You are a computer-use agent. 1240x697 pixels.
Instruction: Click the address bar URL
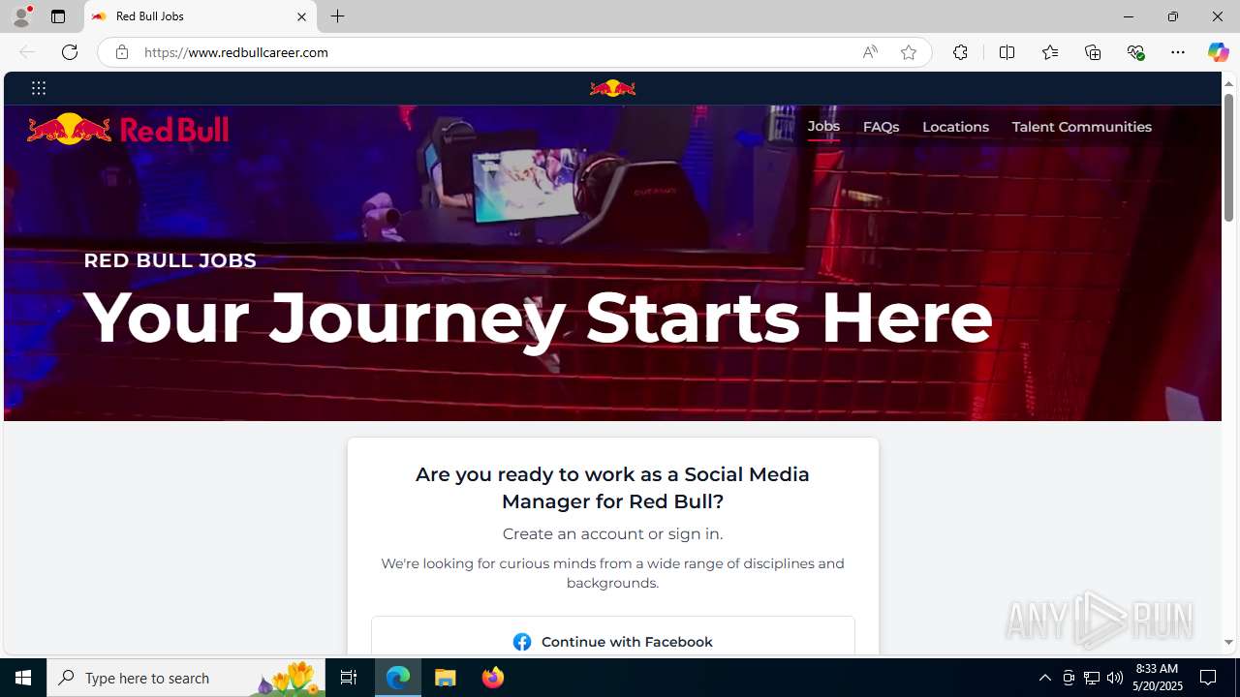(236, 52)
